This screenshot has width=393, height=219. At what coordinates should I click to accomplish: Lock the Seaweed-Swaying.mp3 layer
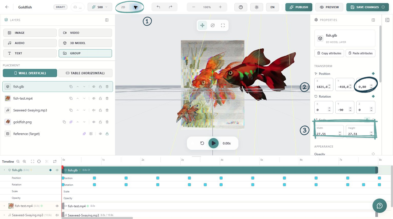100,110
